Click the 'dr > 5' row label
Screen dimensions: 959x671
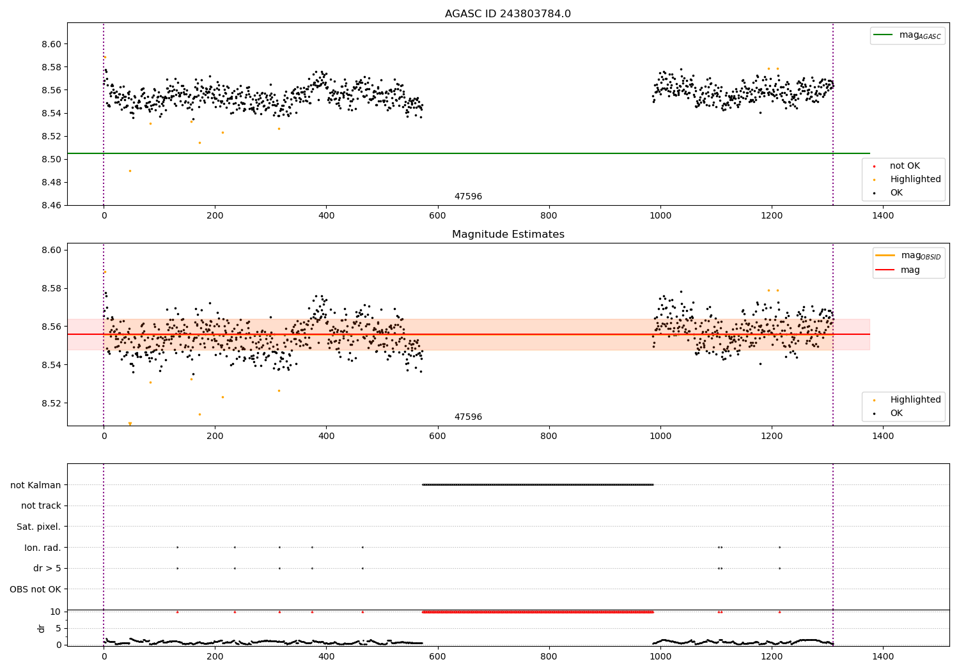click(x=47, y=569)
